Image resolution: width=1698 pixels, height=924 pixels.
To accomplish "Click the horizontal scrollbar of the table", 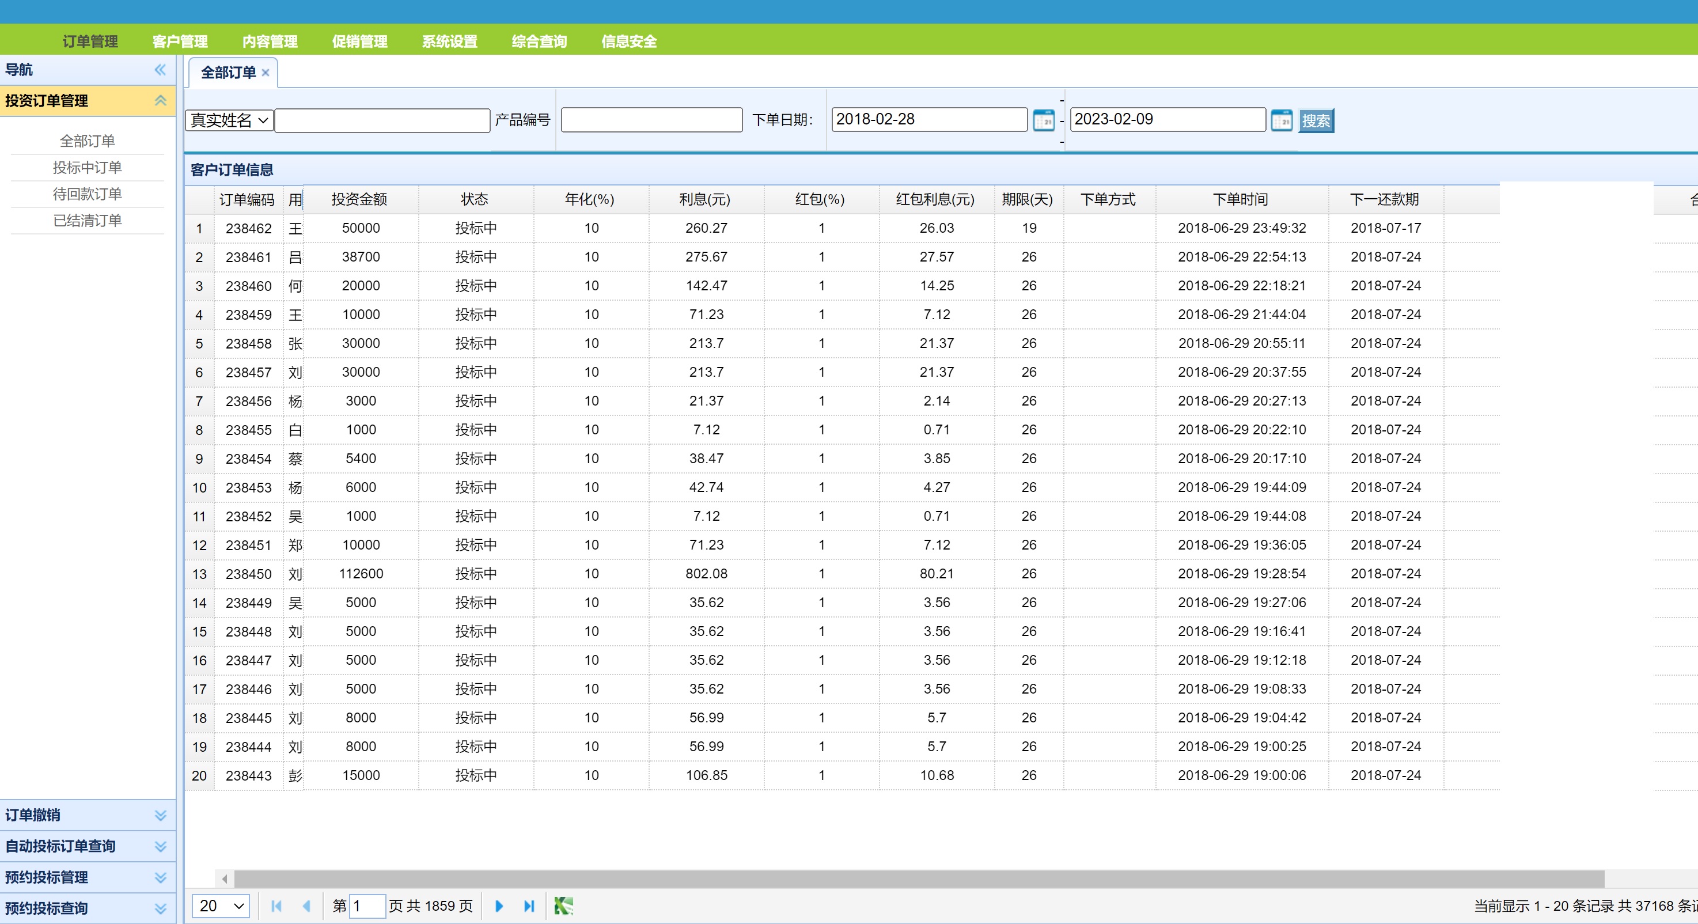I will (x=919, y=878).
